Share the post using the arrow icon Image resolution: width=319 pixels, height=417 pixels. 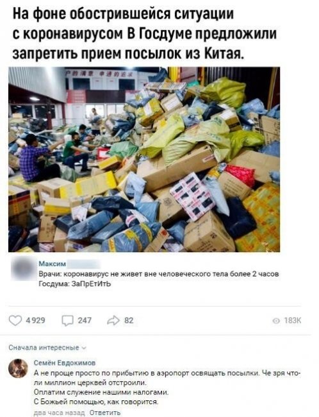coord(113,321)
